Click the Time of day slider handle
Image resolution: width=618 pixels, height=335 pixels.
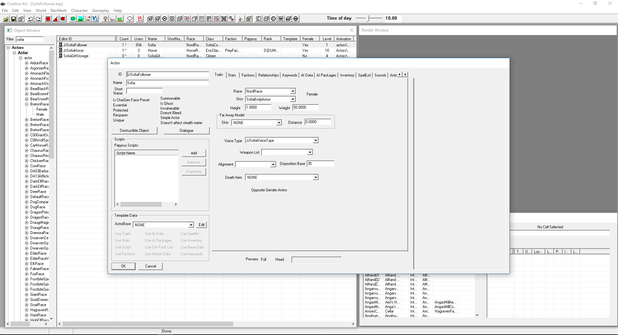(x=368, y=18)
